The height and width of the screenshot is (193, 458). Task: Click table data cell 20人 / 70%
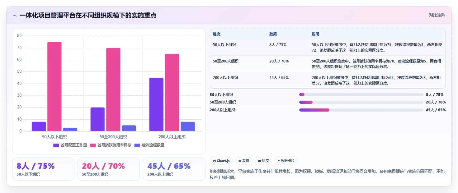coord(279,61)
